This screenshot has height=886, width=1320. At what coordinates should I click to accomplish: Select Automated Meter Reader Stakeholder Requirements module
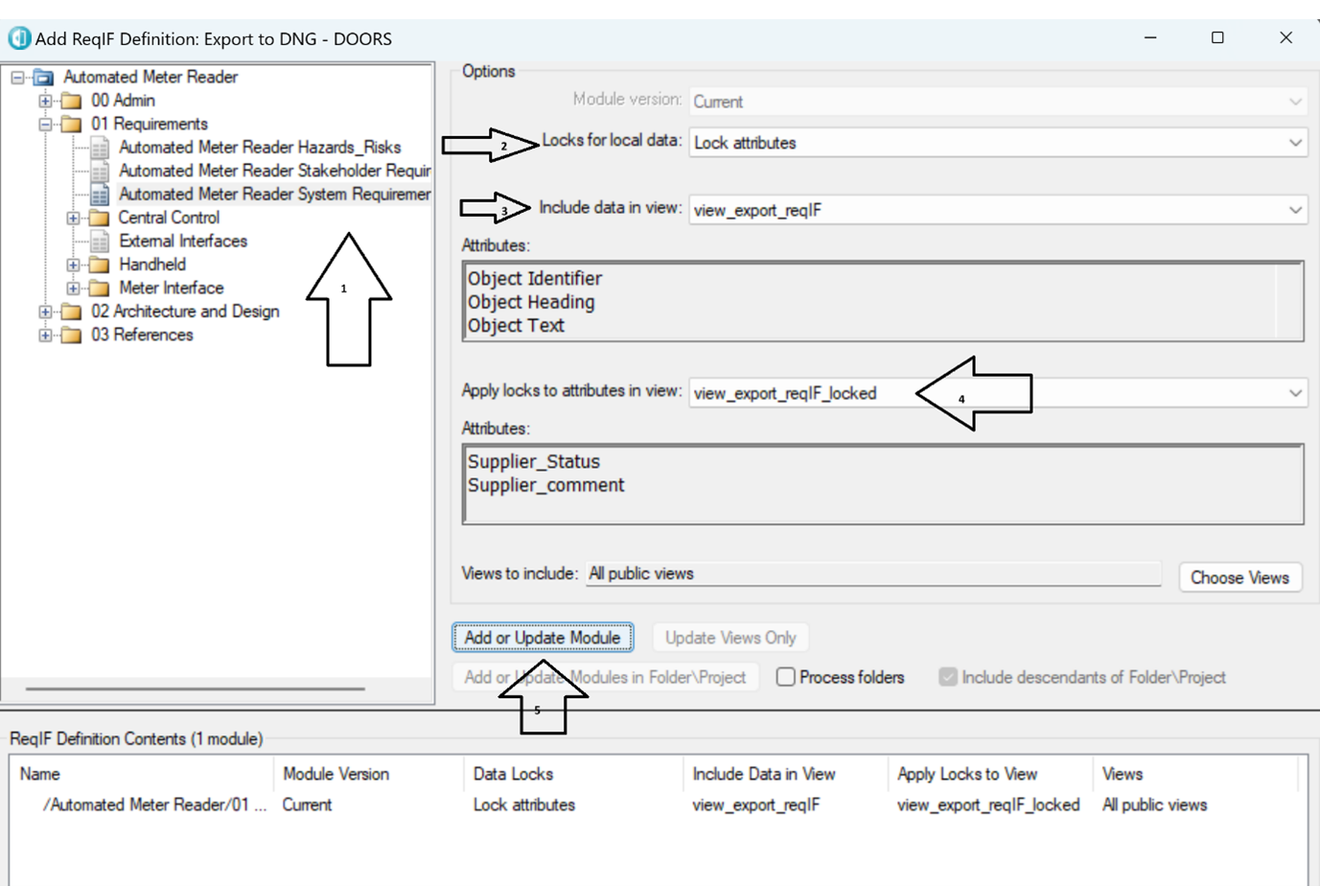point(273,171)
